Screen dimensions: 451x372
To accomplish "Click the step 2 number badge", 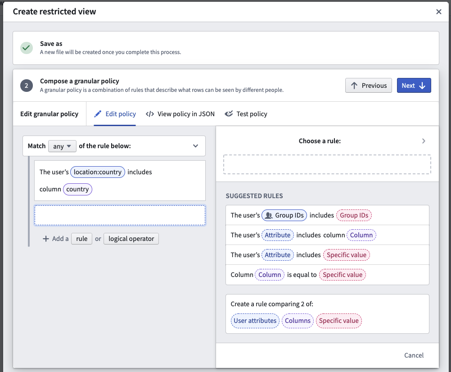I will 27,86.
